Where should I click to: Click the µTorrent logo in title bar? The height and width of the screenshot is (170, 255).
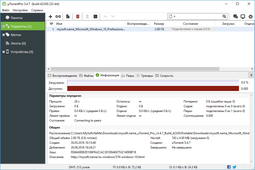[x=4, y=4]
